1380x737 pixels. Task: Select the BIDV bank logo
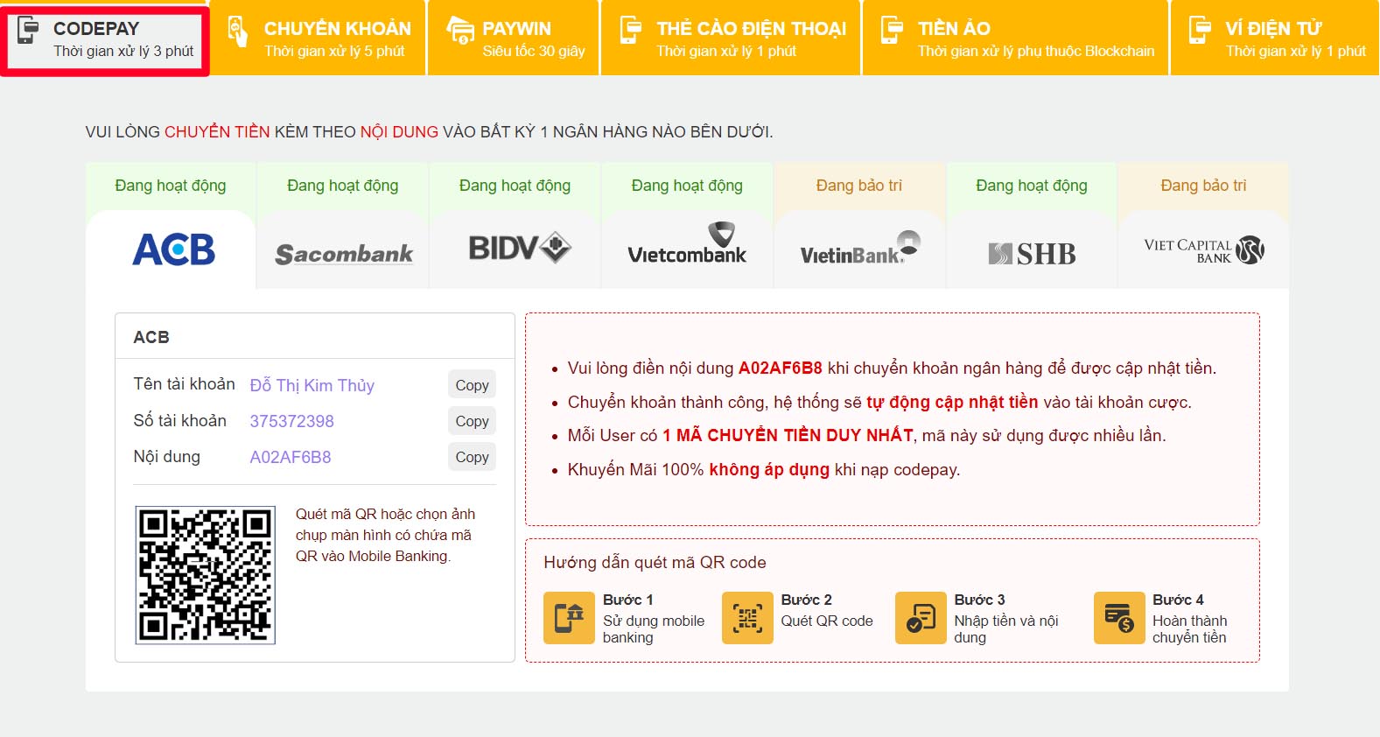tap(520, 248)
